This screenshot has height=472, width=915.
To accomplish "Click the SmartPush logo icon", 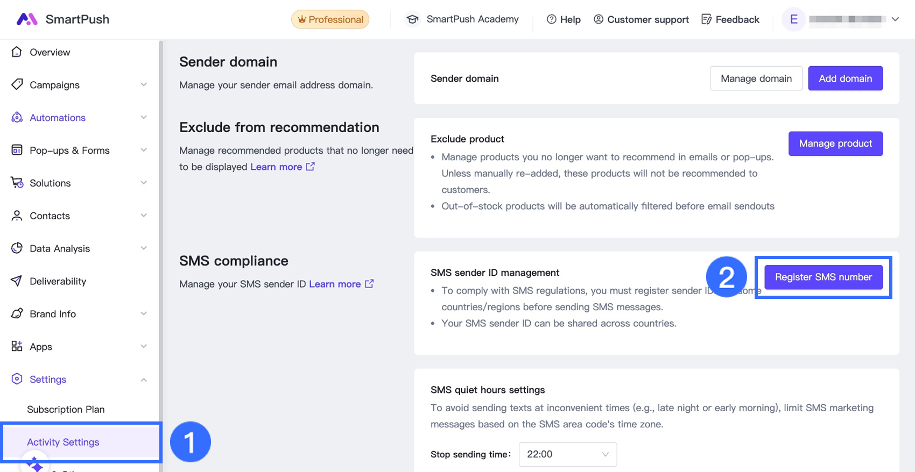I will (27, 19).
